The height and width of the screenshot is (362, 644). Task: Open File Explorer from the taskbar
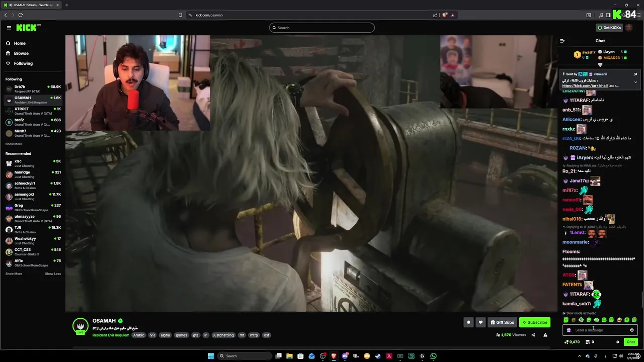click(x=289, y=356)
